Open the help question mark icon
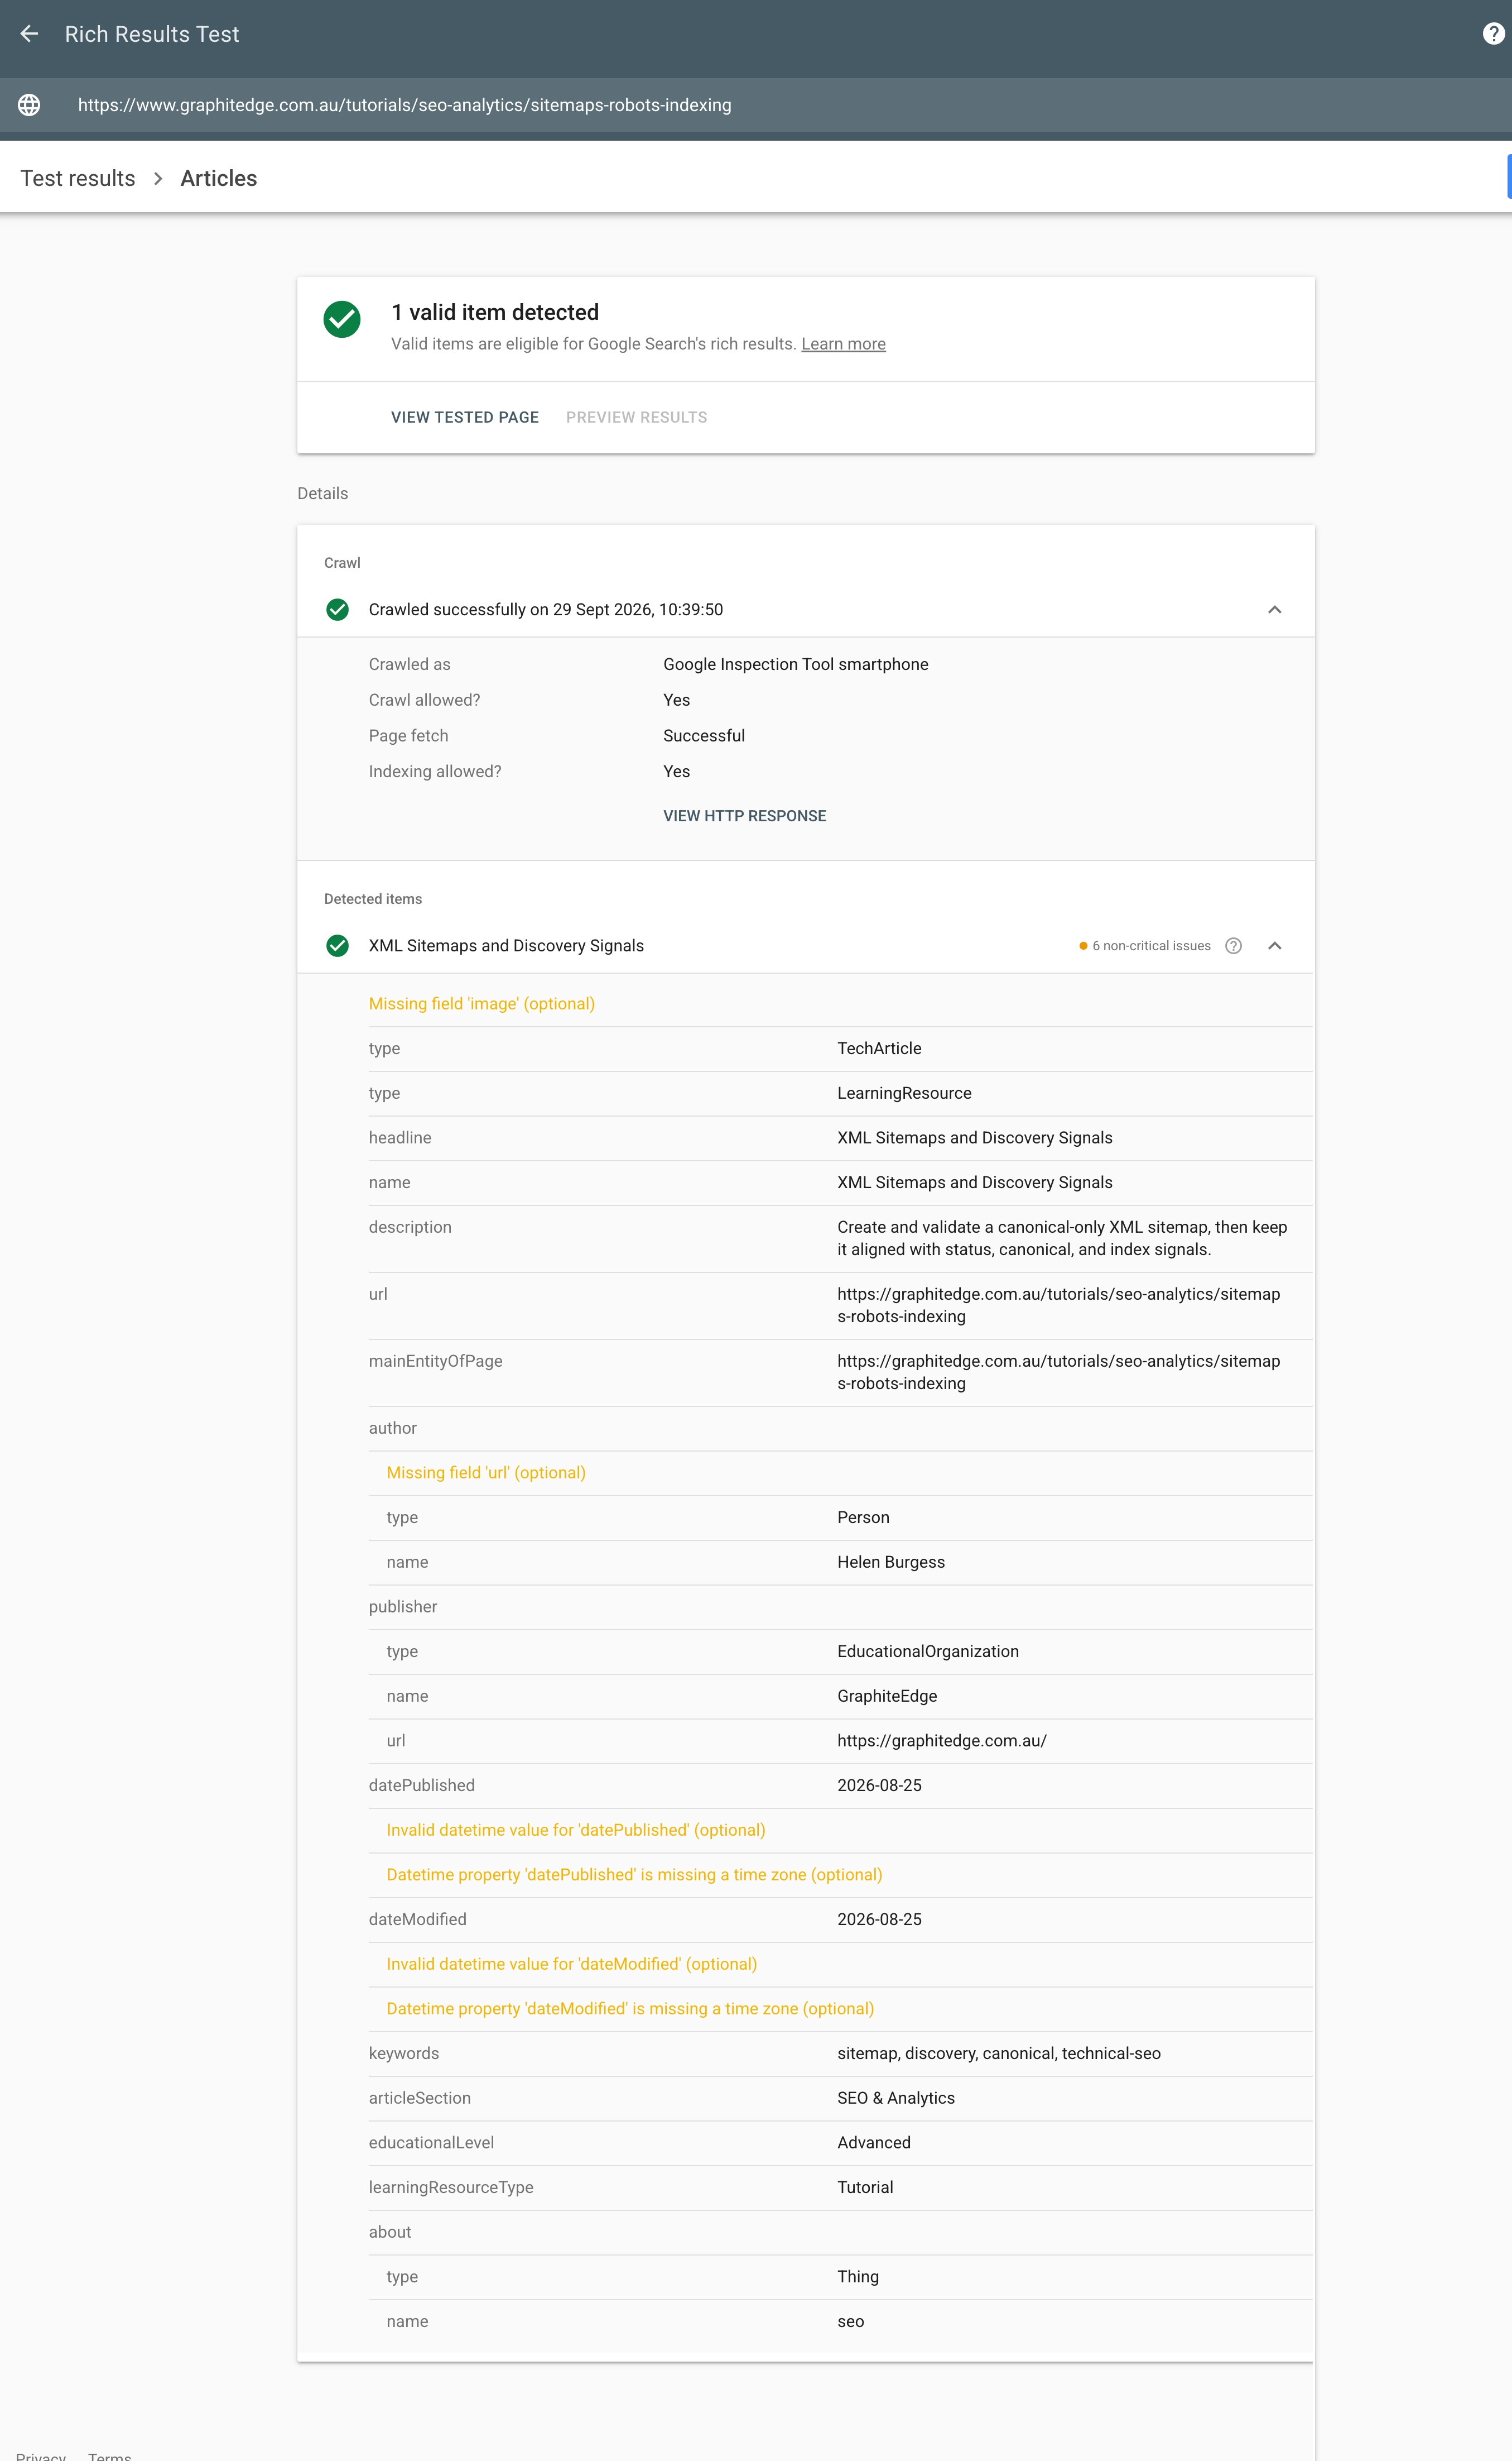Screen dimensions: 1512x2461 pyautogui.click(x=1492, y=34)
